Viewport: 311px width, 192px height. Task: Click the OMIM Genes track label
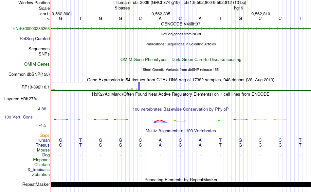point(37,64)
